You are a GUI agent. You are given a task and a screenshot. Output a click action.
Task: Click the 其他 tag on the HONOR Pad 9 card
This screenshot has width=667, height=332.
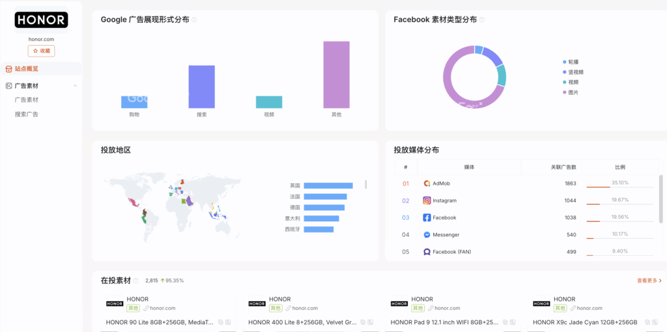[x=418, y=308]
